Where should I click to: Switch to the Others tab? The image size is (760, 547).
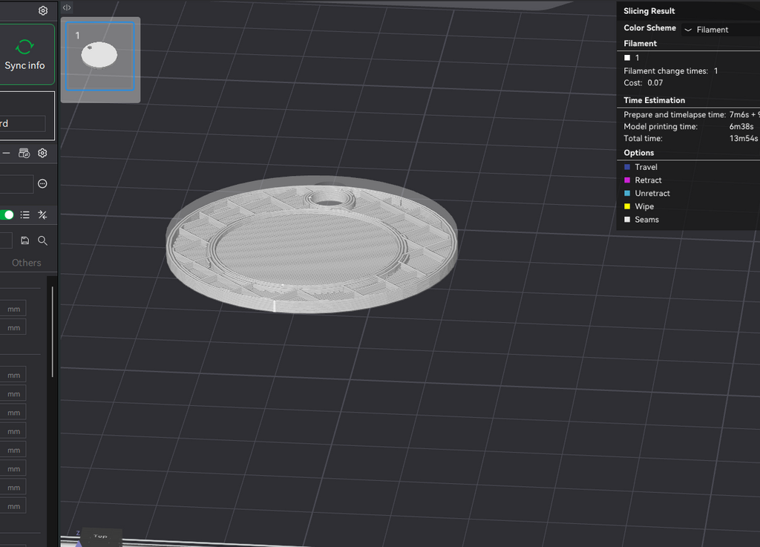point(26,263)
